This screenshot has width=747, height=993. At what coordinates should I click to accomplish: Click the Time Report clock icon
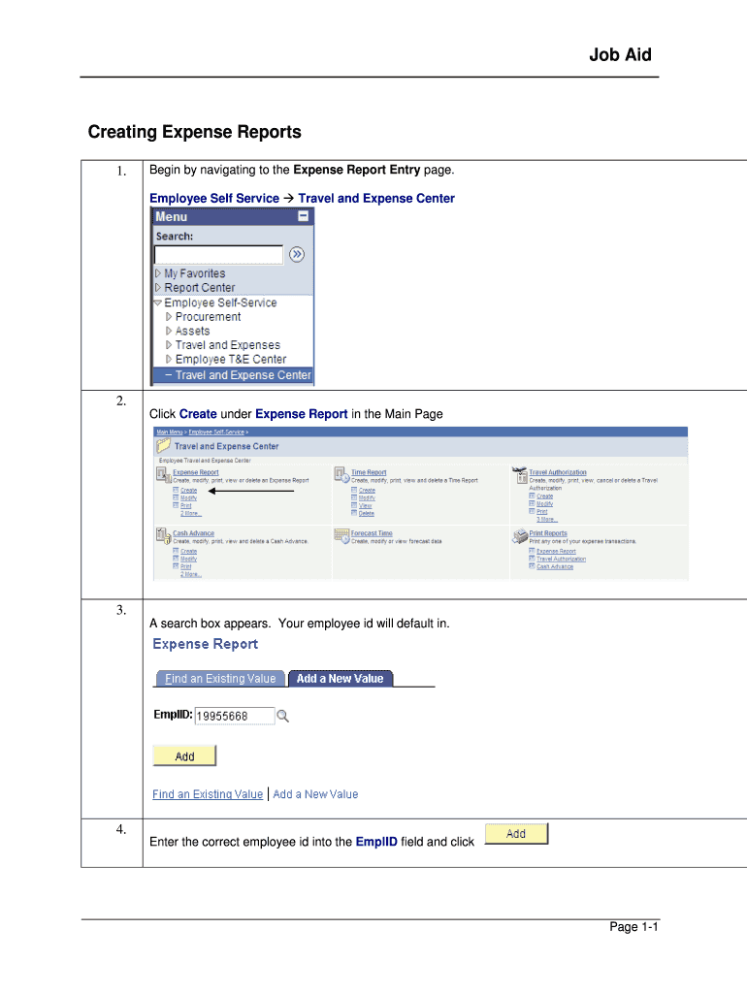tap(341, 474)
